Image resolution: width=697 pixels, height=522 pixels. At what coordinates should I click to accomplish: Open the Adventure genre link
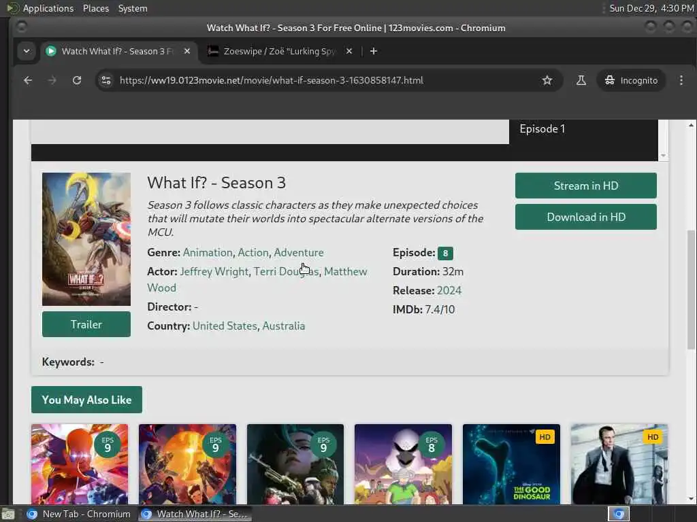click(299, 253)
